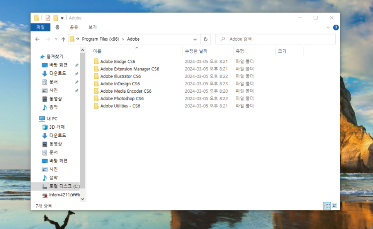The image size is (373, 229).
Task: Go up one folder level arrow
Action: pyautogui.click(x=63, y=39)
